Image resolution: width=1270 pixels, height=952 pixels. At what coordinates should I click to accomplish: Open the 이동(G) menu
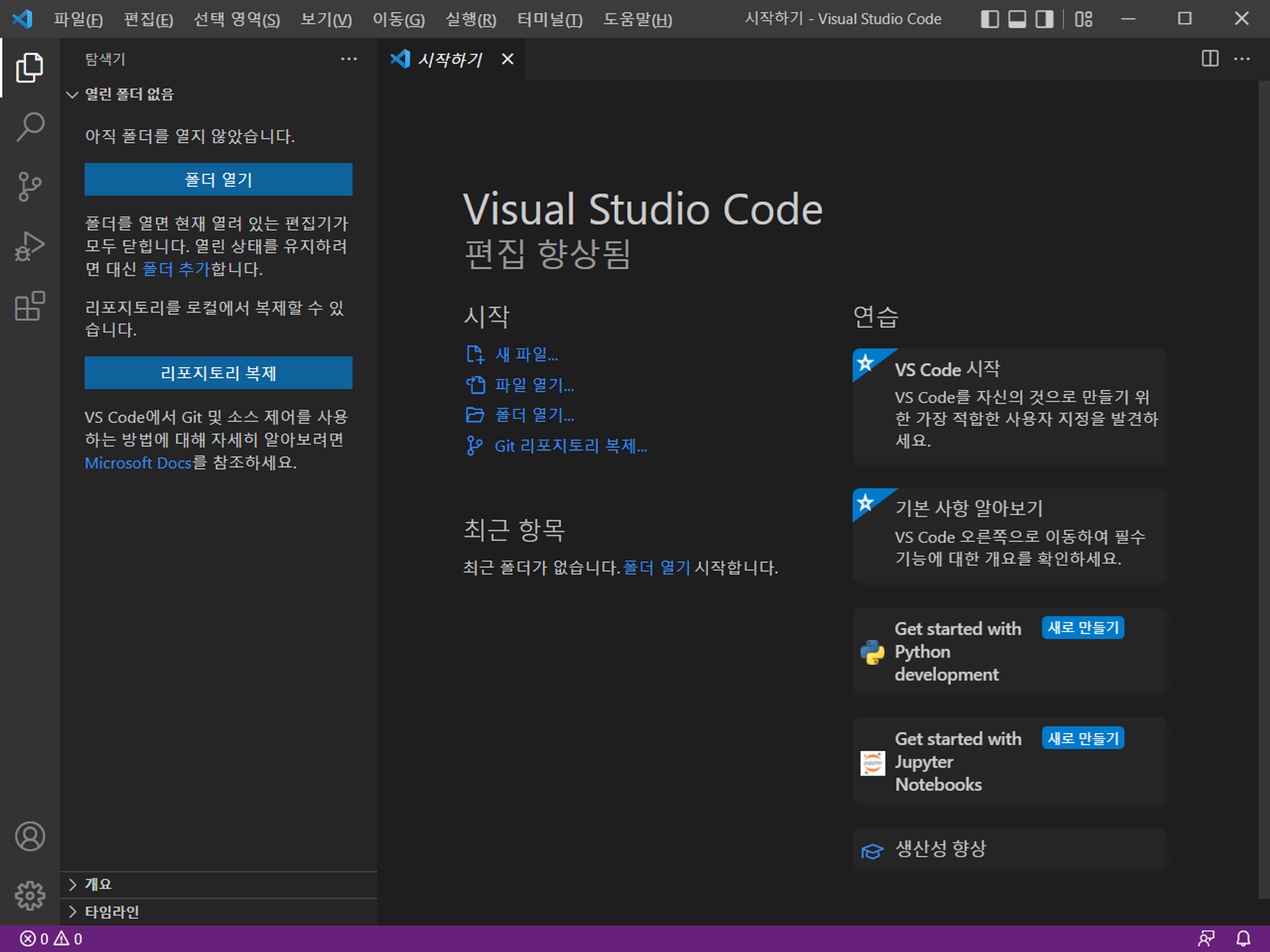(x=398, y=19)
